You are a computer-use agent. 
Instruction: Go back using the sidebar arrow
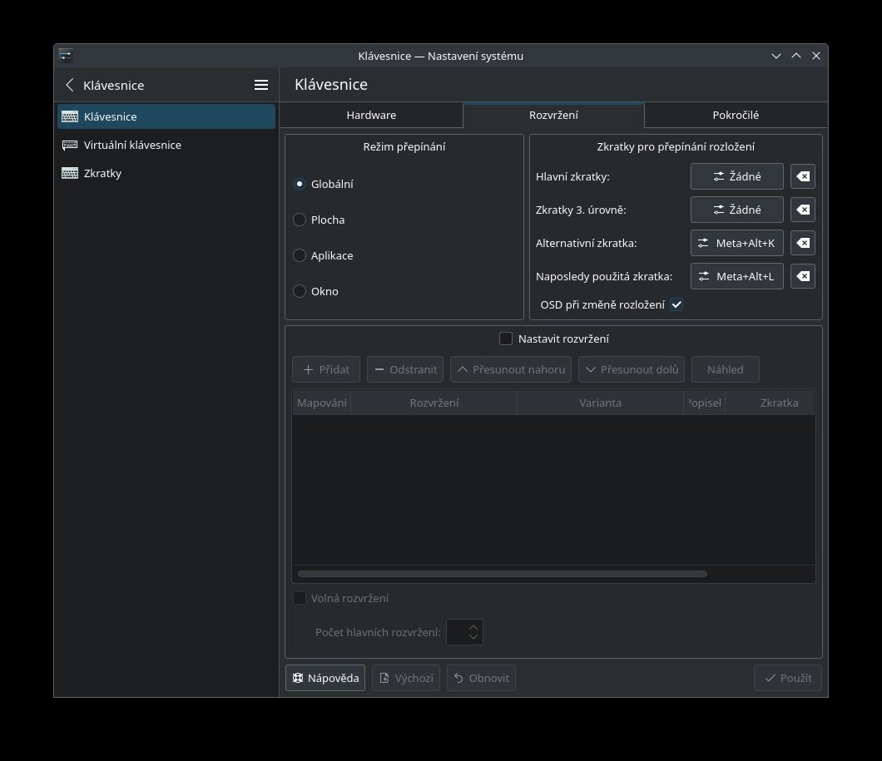point(70,85)
